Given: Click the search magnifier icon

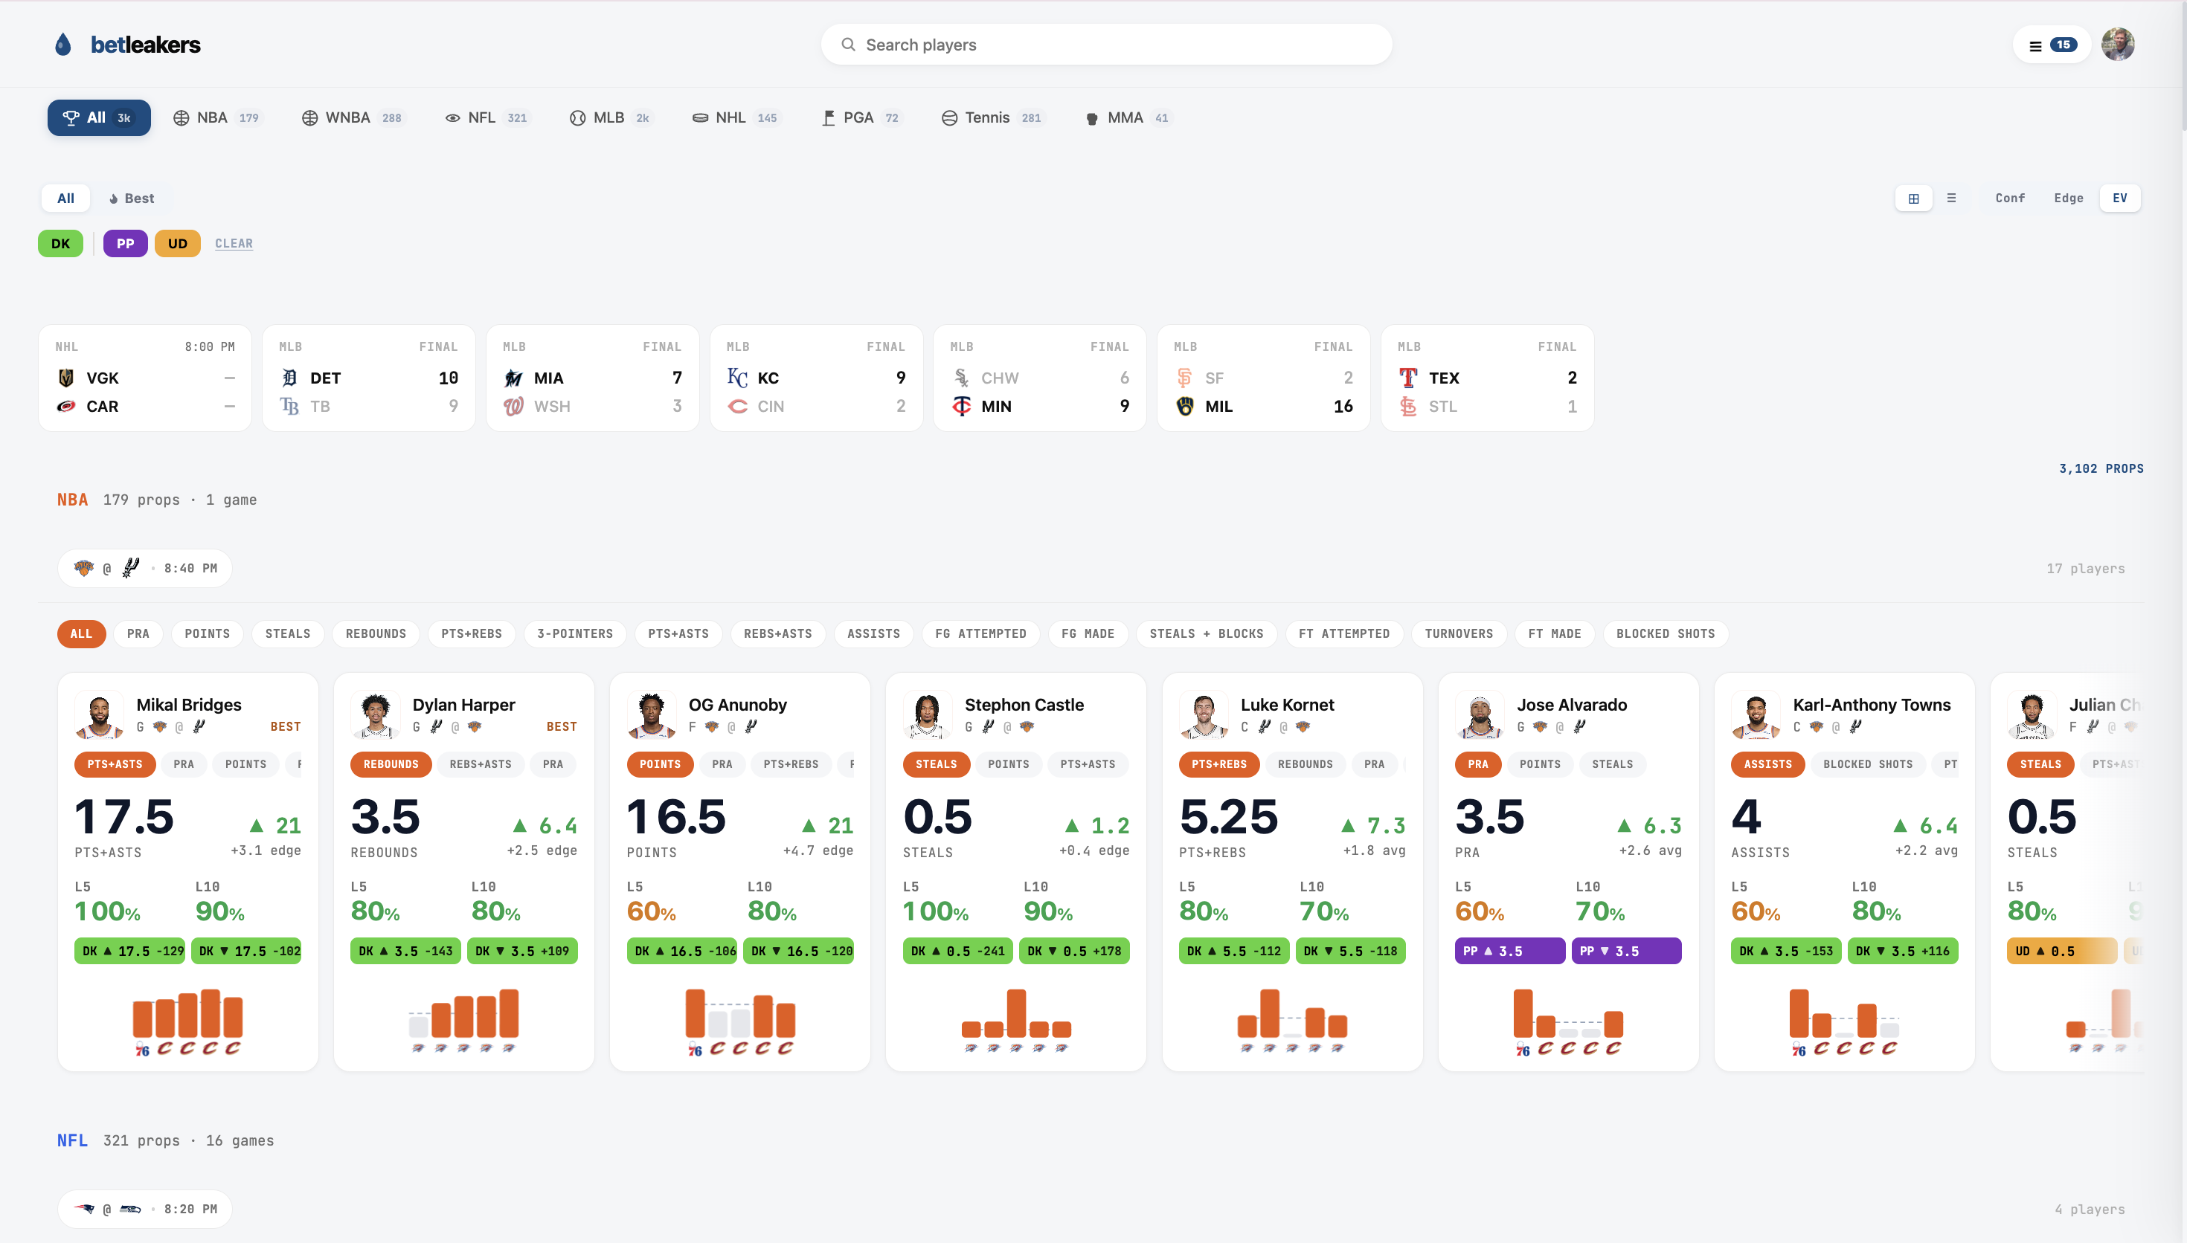Looking at the screenshot, I should [x=848, y=45].
